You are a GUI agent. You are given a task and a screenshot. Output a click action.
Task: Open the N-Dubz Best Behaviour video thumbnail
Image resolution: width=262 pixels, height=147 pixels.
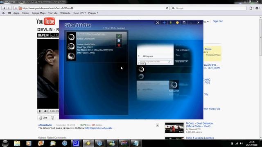[x=174, y=128]
